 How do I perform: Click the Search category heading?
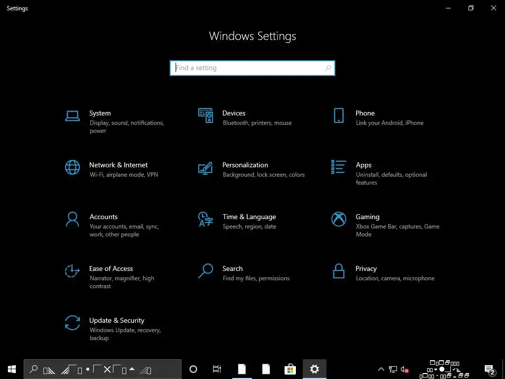point(233,269)
